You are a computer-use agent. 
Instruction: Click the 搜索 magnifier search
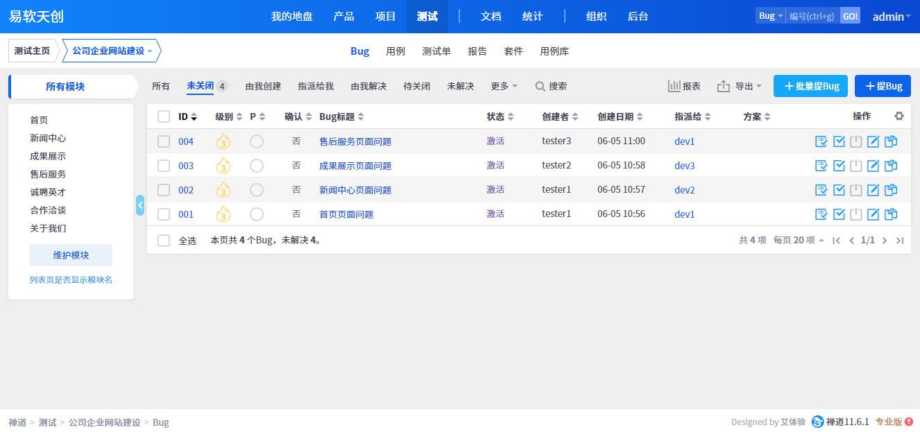tap(551, 86)
